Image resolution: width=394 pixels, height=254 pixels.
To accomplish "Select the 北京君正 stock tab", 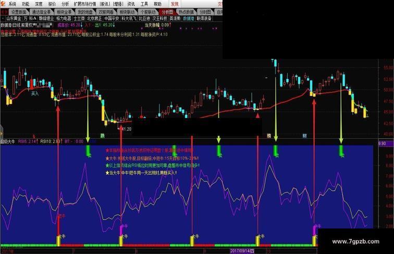I will [x=94, y=18].
